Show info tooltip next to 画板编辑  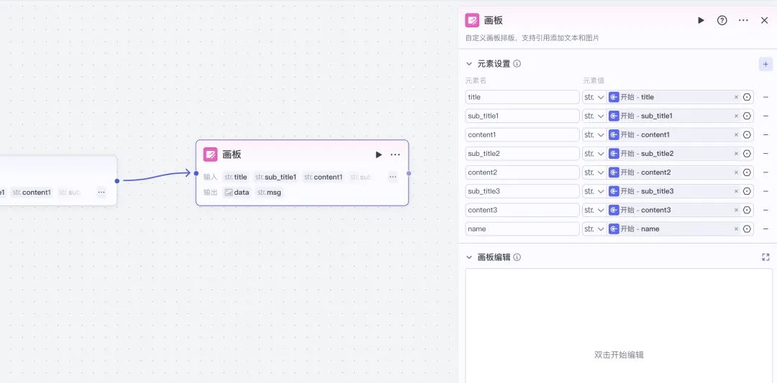point(517,257)
